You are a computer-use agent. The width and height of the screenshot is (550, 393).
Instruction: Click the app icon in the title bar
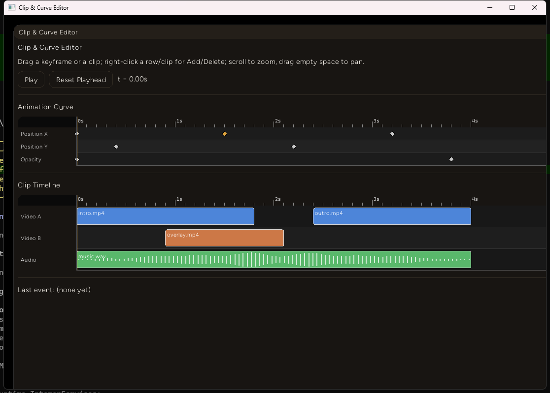[x=11, y=7]
